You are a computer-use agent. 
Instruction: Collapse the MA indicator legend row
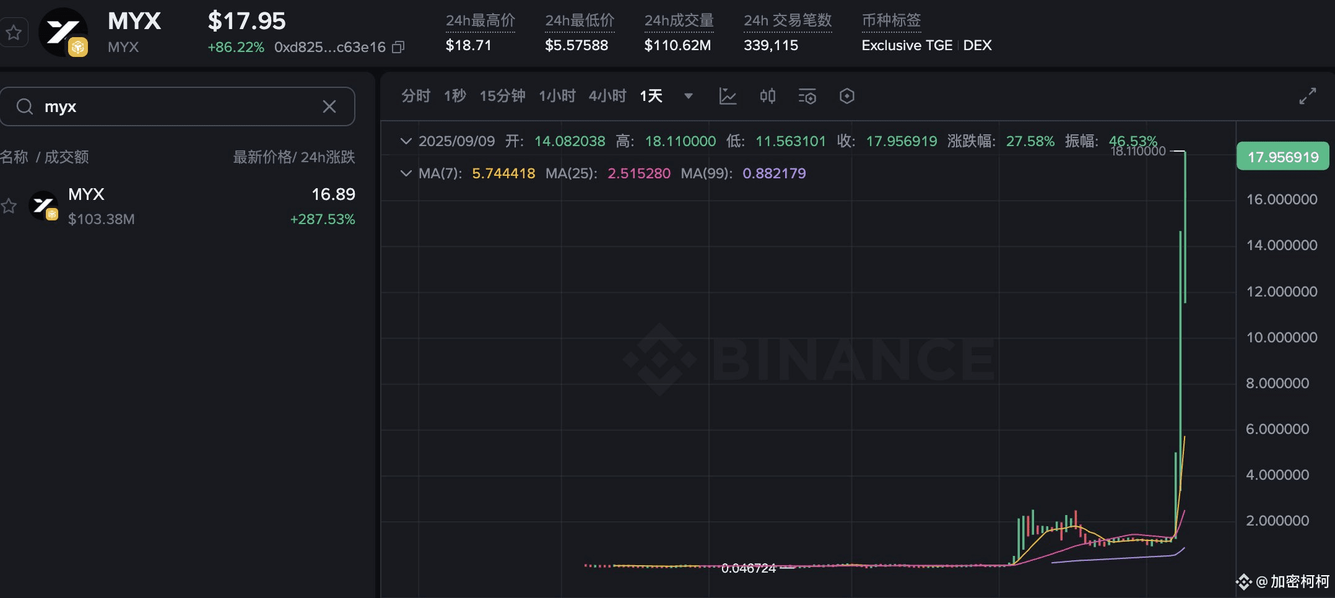click(406, 173)
